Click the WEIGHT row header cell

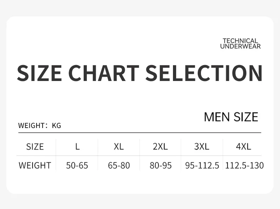tap(35, 166)
